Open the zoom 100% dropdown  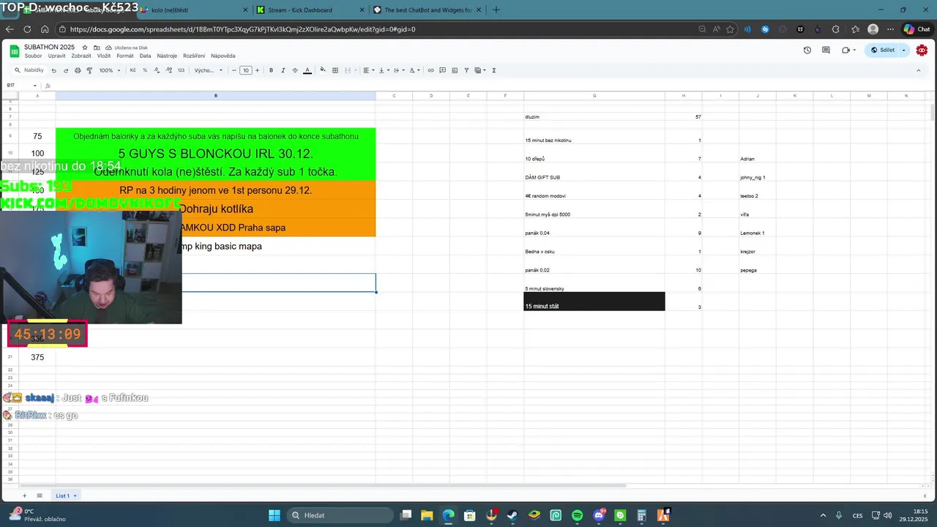click(110, 70)
